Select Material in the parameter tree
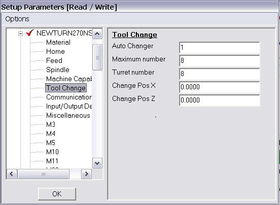This screenshot has height=205, width=280. coord(58,42)
